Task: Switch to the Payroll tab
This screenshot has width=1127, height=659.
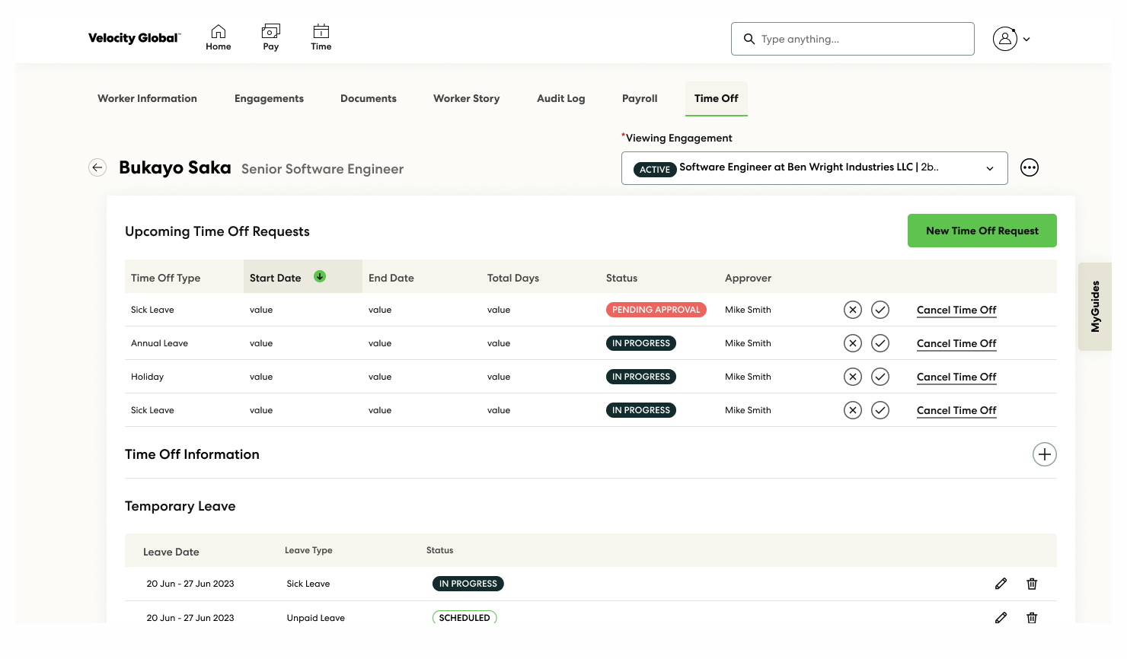Action: tap(640, 98)
